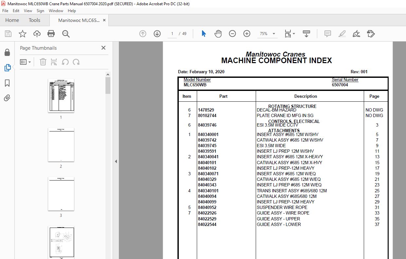Click Date: February 10, 2020 text
The width and height of the screenshot is (406, 259).
coord(201,72)
